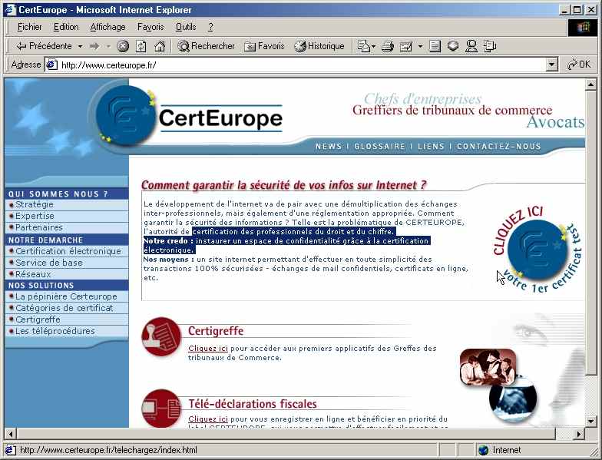Viewport: 602px width, 460px height.
Task: Open the LIENS navigation link
Action: pyautogui.click(x=432, y=146)
